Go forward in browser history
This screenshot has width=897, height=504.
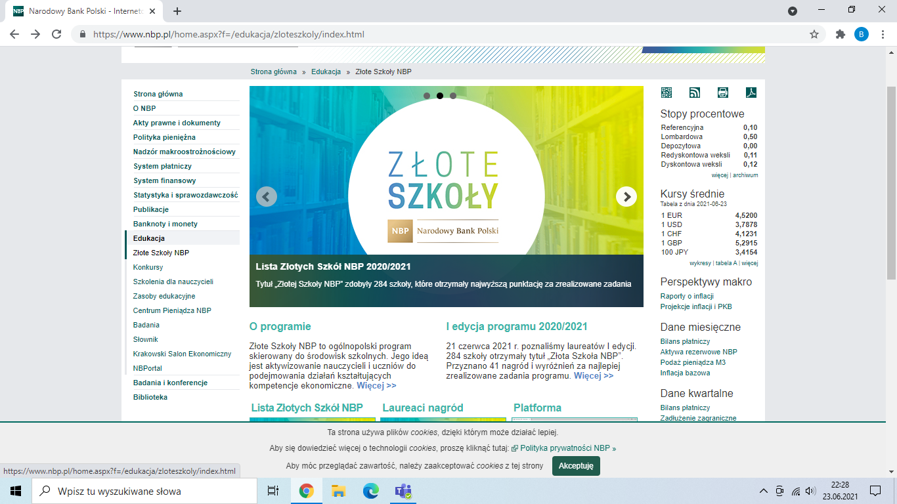tap(35, 34)
